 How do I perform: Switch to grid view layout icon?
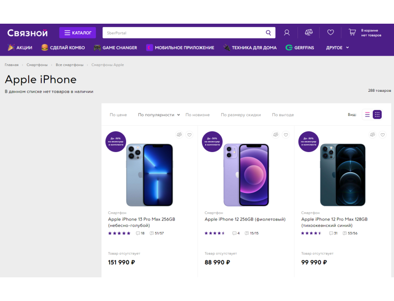pyautogui.click(x=377, y=114)
